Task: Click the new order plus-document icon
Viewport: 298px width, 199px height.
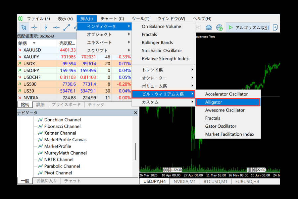Action: coord(275,28)
